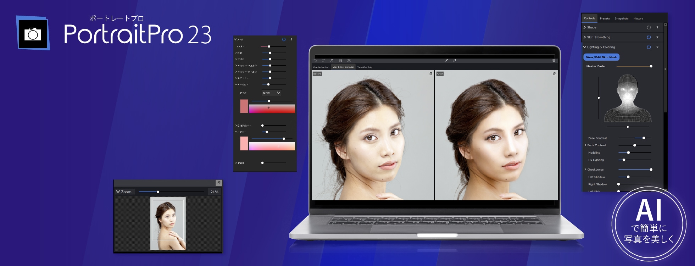
Task: Click the Zoom slider handle
Action: 158,192
